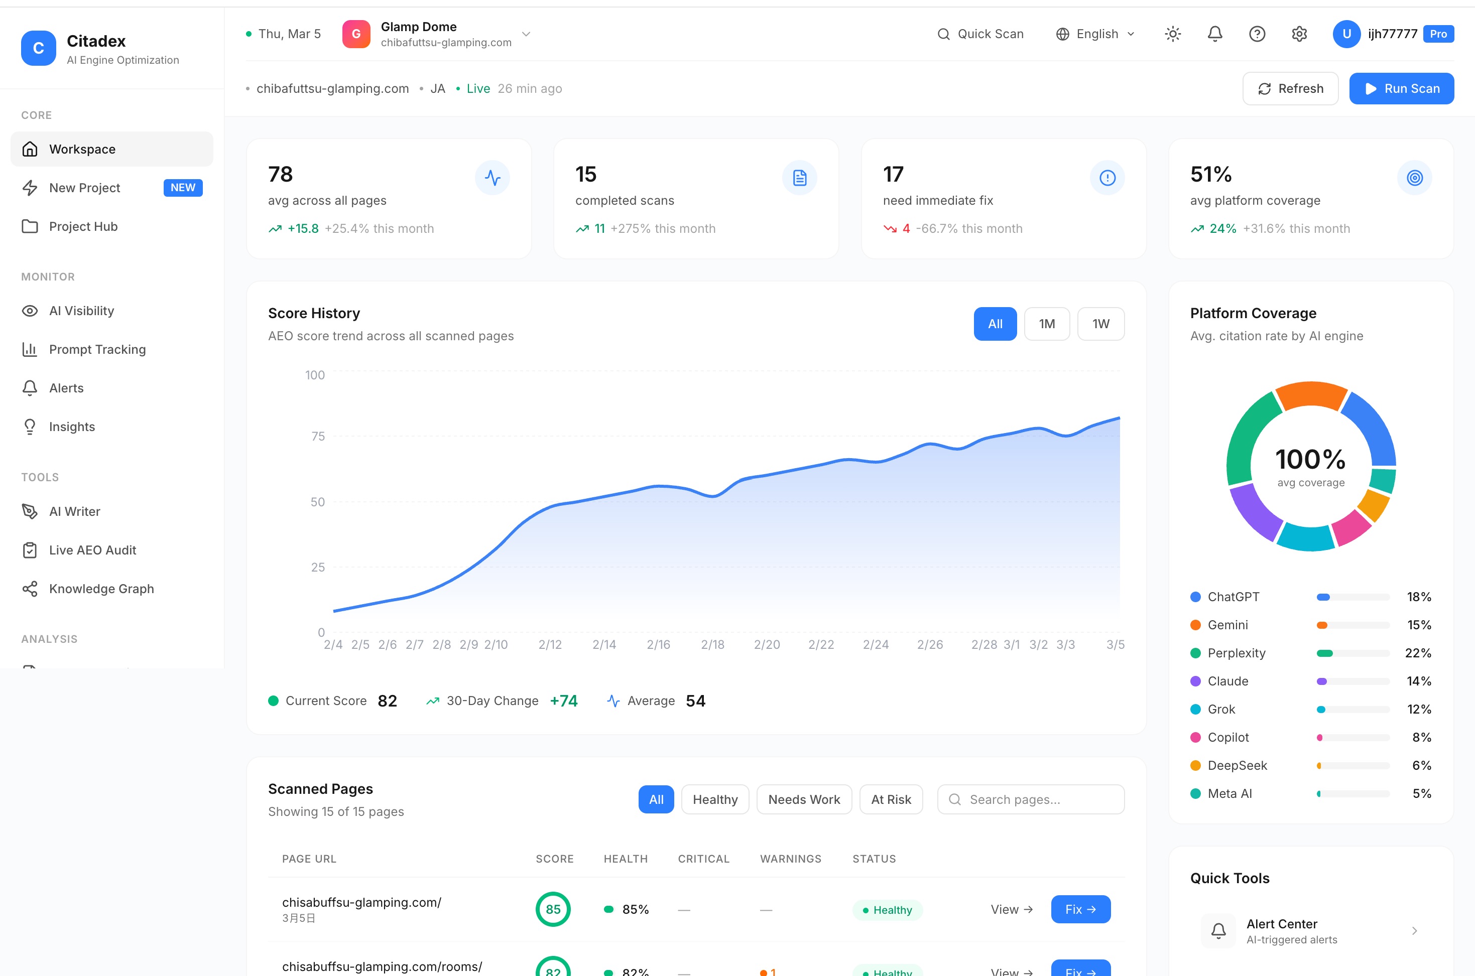The height and width of the screenshot is (976, 1475).
Task: Open Knowledge Graph from sidebar
Action: tap(101, 589)
